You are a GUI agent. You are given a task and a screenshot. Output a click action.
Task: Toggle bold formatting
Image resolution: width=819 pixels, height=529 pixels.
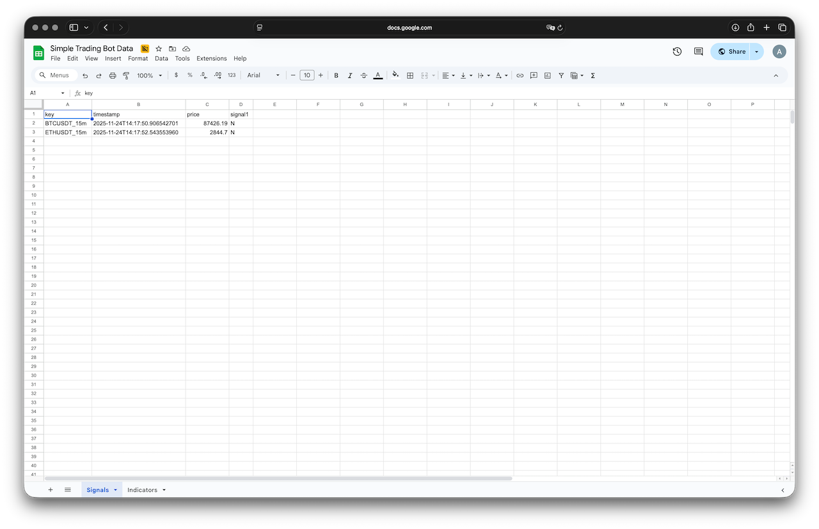click(336, 75)
